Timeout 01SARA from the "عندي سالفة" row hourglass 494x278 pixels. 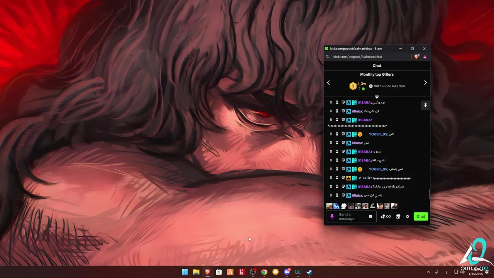(337, 160)
